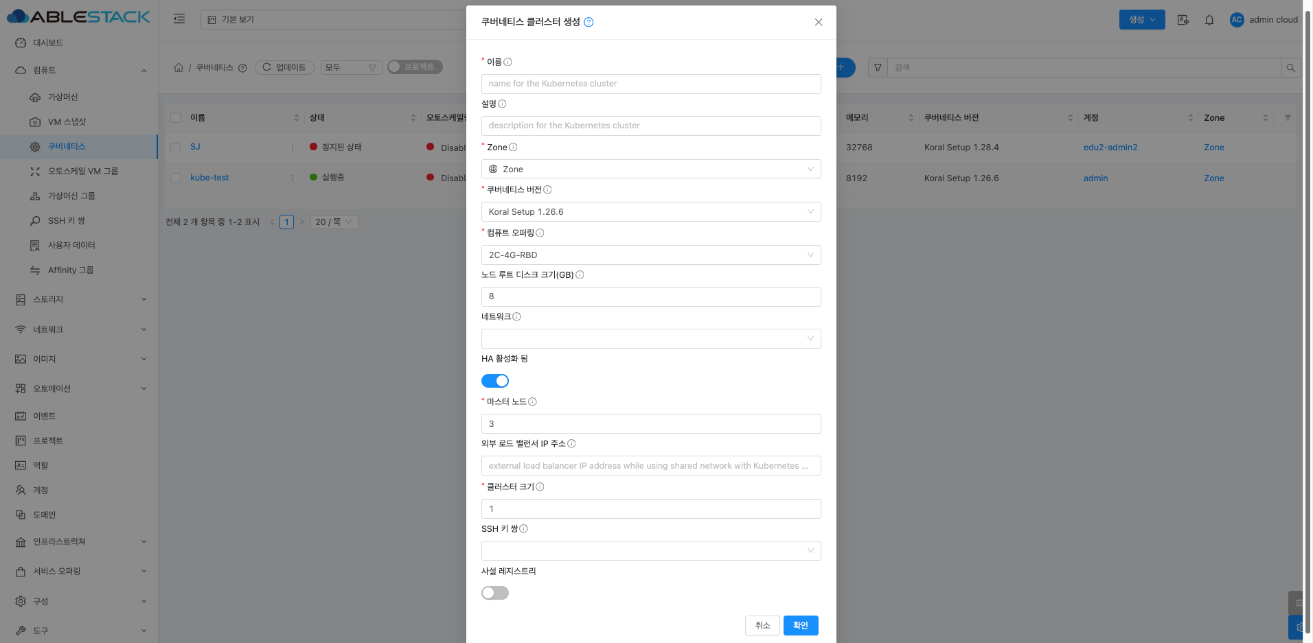This screenshot has height=643, width=1313.
Task: Open the Koral Setup 1.26.6 version dropdown
Action: pyautogui.click(x=651, y=211)
